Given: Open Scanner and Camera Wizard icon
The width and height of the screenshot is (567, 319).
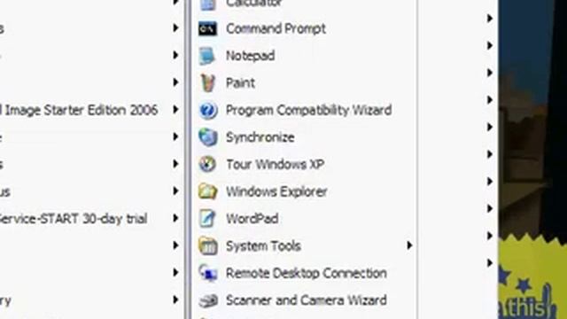Looking at the screenshot, I should click(208, 300).
